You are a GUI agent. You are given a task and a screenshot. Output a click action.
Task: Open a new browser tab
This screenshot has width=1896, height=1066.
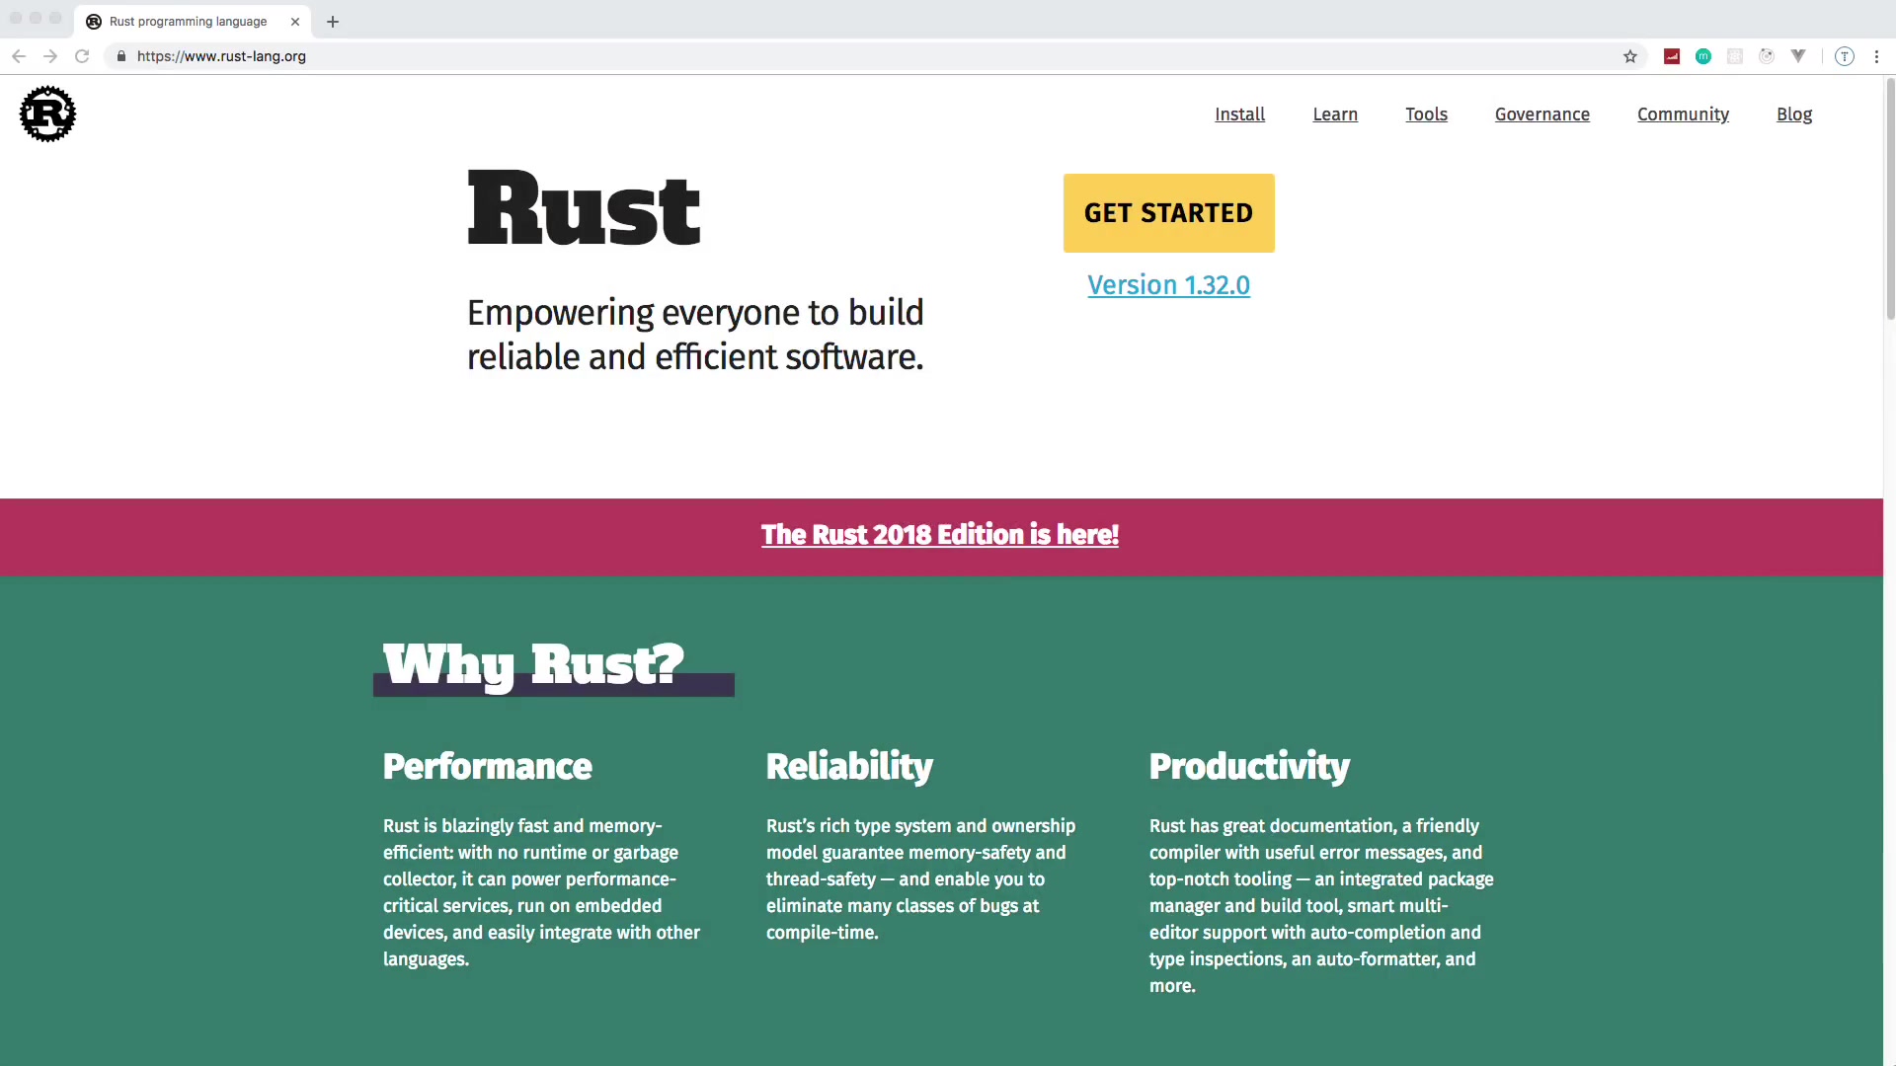[333, 22]
